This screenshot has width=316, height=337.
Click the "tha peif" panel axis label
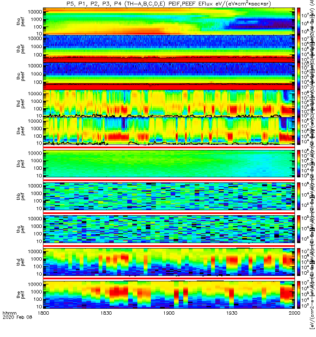click(21, 164)
